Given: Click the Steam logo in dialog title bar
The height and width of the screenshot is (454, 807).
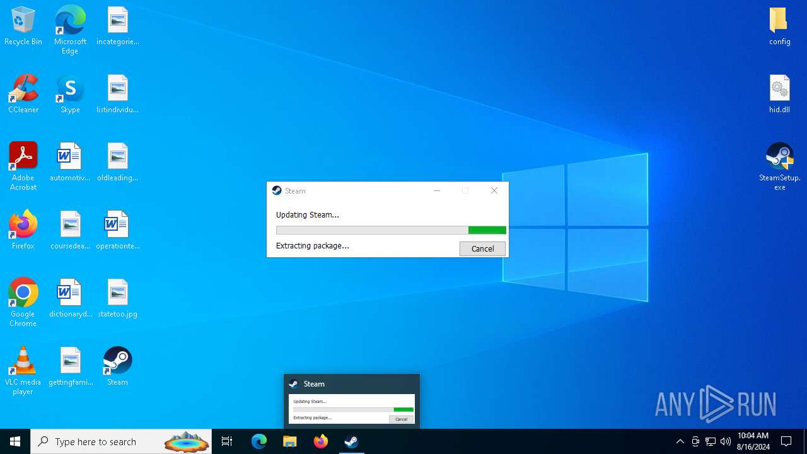Looking at the screenshot, I should pos(277,190).
